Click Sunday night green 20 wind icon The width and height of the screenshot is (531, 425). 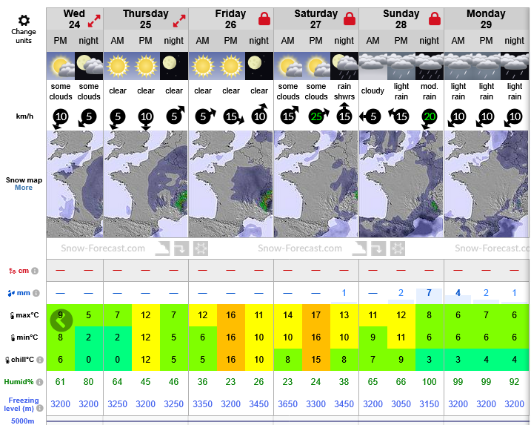click(x=430, y=118)
